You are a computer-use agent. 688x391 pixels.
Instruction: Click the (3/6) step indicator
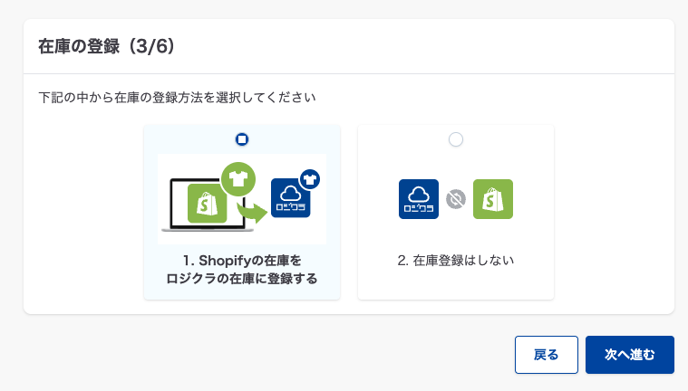151,47
